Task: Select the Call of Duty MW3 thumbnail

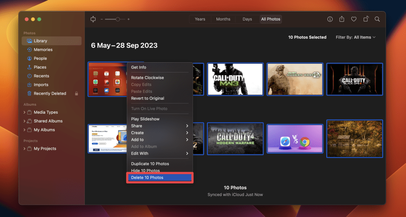Action: click(235, 79)
